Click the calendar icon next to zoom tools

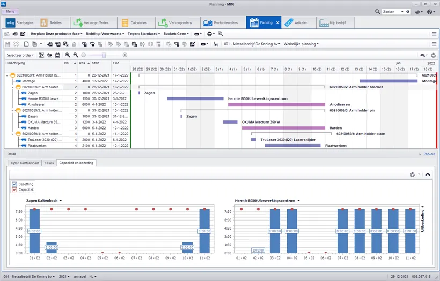[57, 55]
